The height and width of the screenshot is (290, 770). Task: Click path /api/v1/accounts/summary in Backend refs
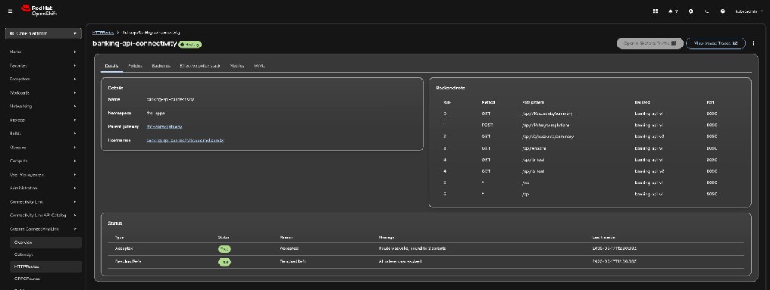click(x=547, y=113)
